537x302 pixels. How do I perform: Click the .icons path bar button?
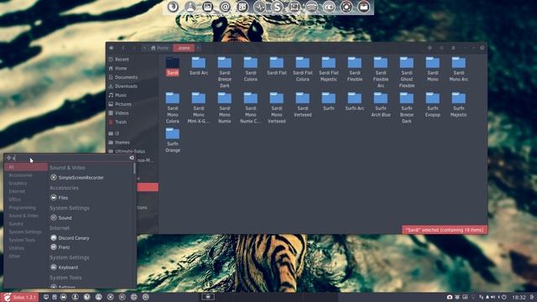[184, 48]
